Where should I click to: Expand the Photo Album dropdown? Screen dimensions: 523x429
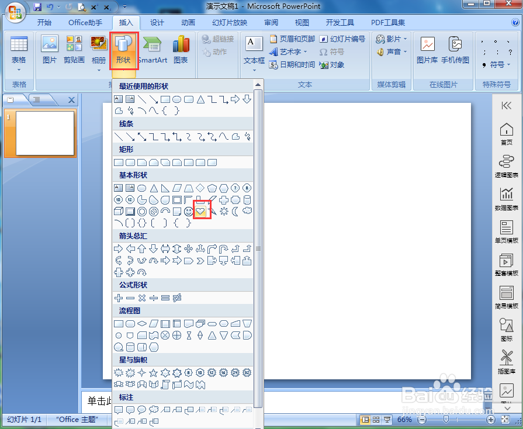click(99, 70)
